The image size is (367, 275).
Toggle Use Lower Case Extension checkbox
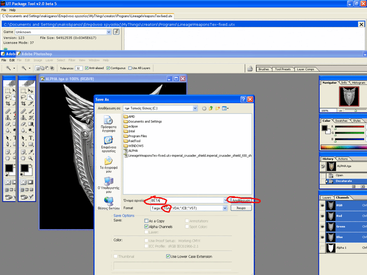168,256
